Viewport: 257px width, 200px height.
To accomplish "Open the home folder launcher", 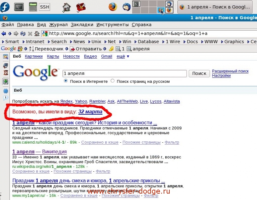I will 66,7.
